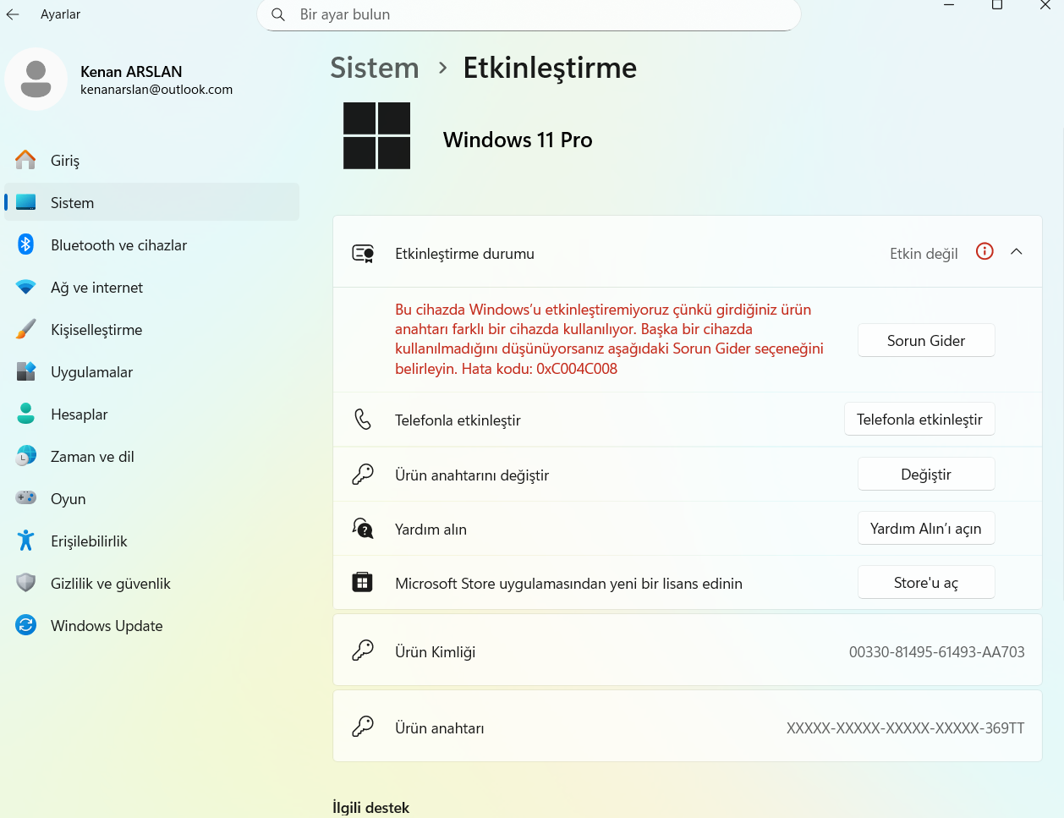Click the Store'u aç button
This screenshot has width=1064, height=818.
[x=926, y=582]
